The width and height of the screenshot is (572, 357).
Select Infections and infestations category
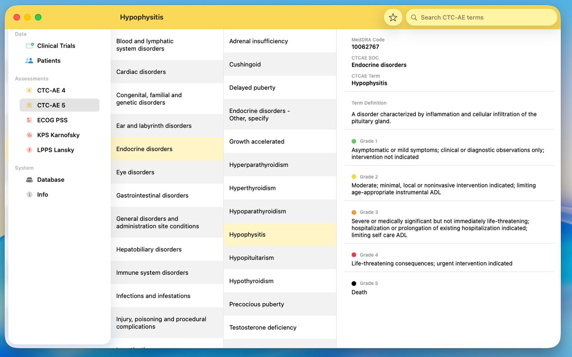167,296
